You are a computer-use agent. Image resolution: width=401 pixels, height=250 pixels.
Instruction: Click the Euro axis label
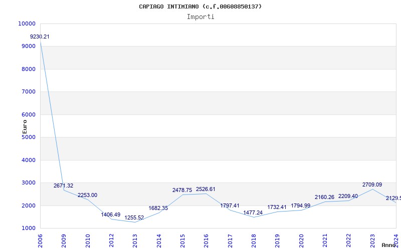25,126
